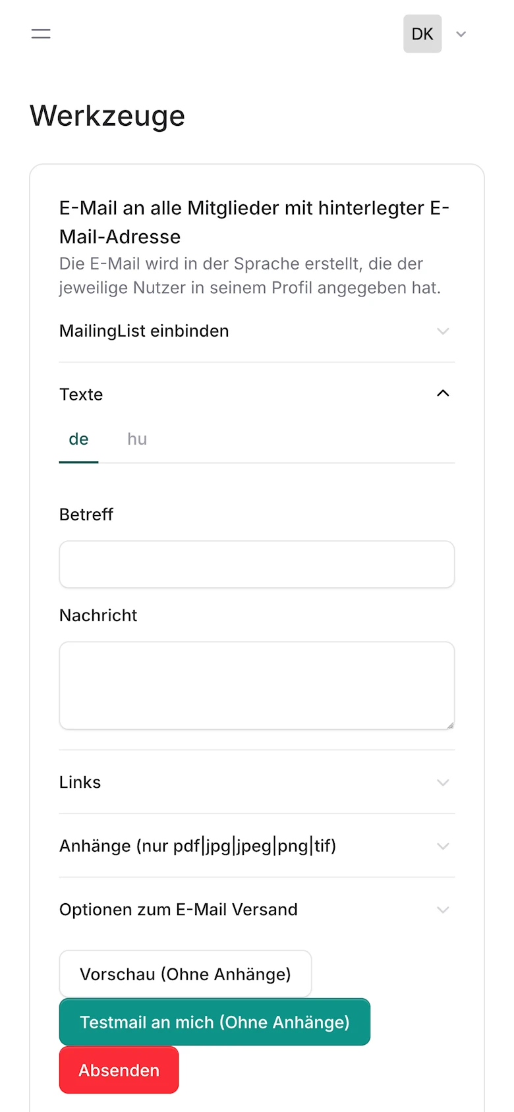The image size is (514, 1112).
Task: Send Testmail an mich (Ohne Anhänge)
Action: (214, 1022)
